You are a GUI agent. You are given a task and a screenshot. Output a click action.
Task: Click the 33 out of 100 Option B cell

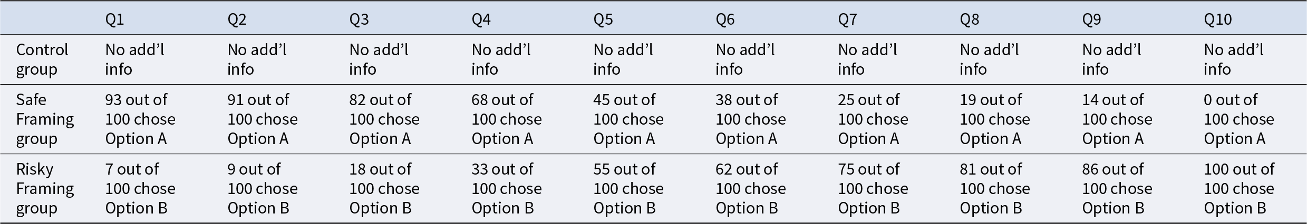506,188
